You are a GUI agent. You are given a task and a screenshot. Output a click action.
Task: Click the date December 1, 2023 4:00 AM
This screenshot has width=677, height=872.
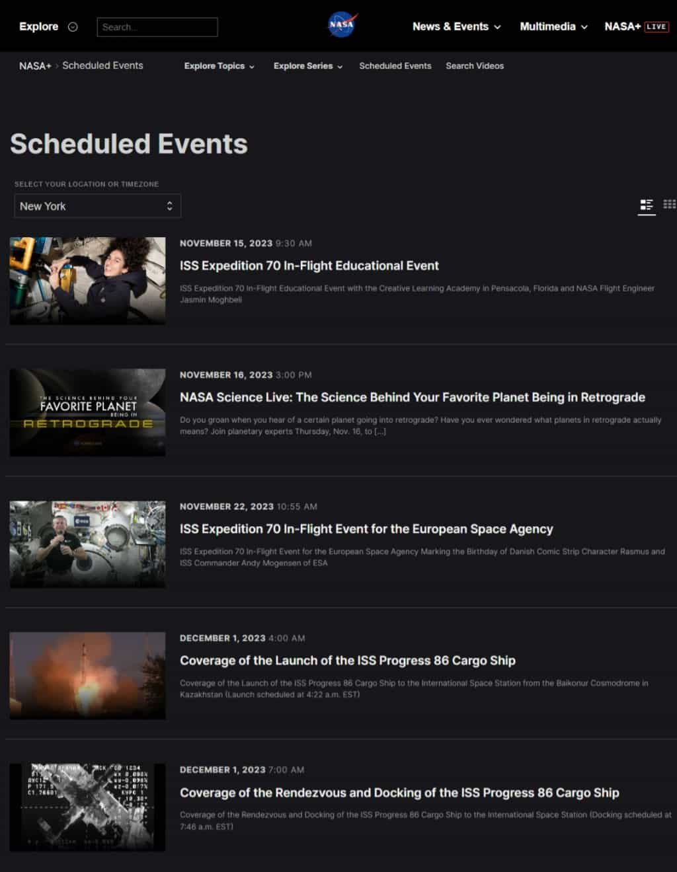243,638
